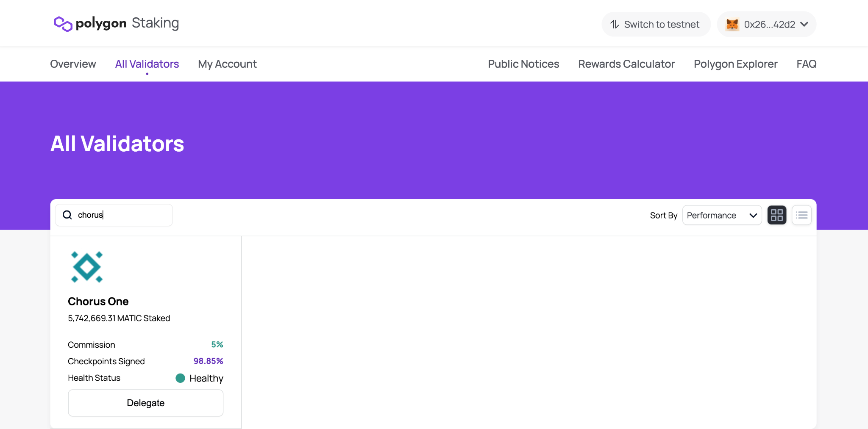Screen dimensions: 868x429
Task: Click the Health Status label
Action: pos(94,378)
